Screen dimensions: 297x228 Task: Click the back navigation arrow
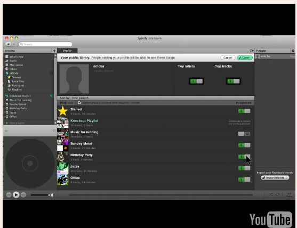point(8,44)
